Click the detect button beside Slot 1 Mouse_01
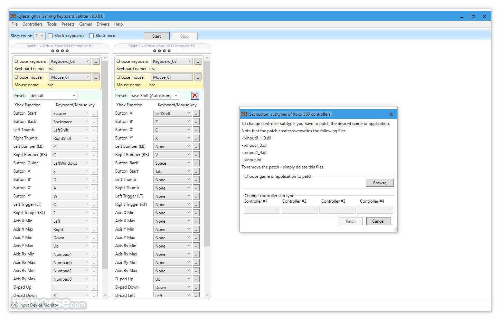Screen dimensions: 500x320 96,77
